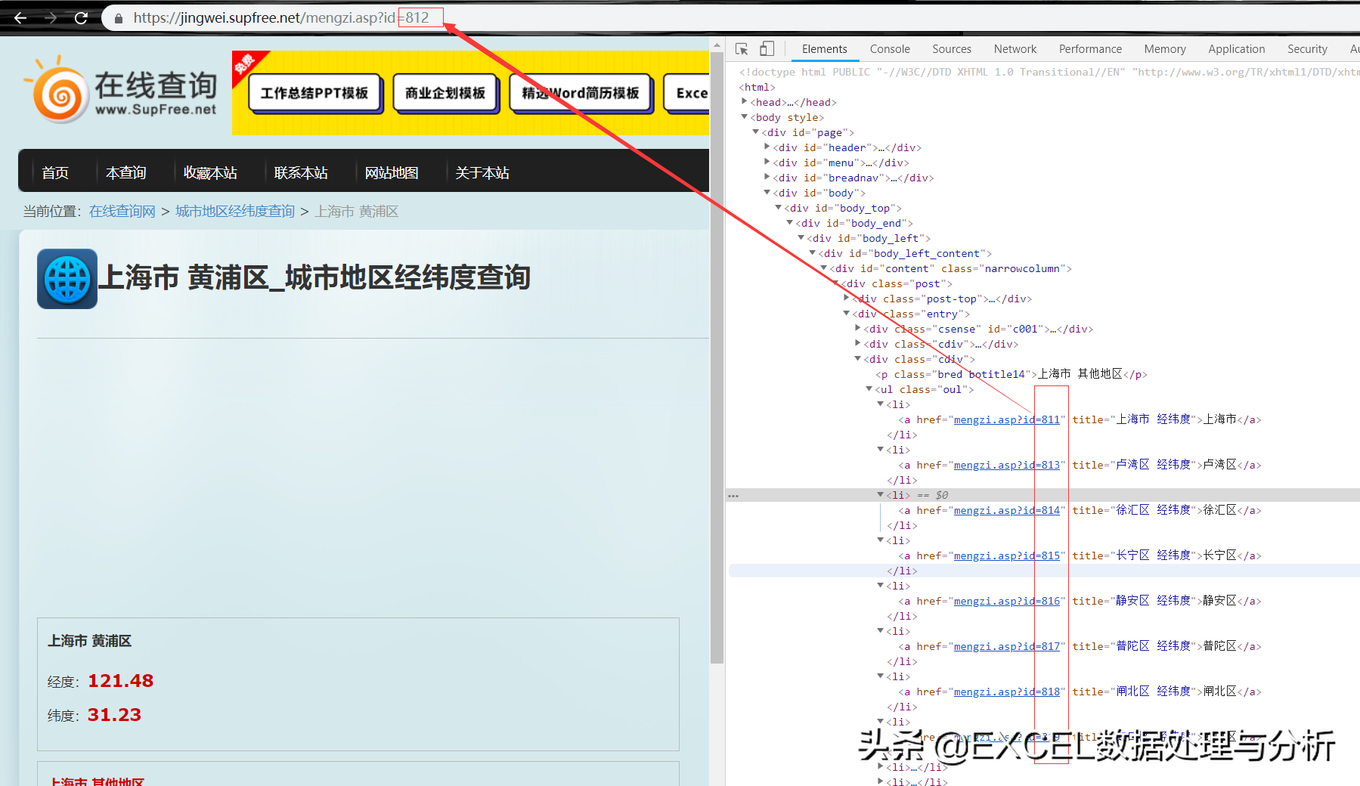Click the mengzi.asp?id=814 href link
Screen dimensions: 1360x786
[x=1007, y=510]
